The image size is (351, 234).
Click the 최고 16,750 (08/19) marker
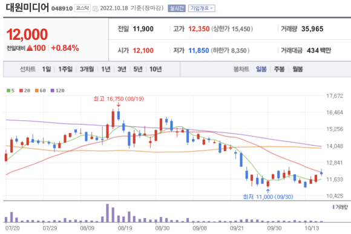click(119, 99)
